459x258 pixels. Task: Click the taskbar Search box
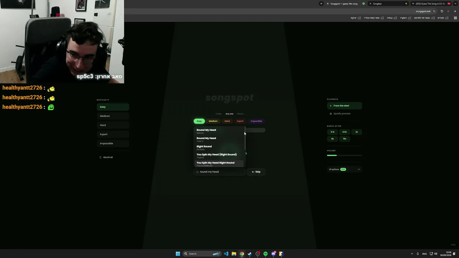(202, 254)
